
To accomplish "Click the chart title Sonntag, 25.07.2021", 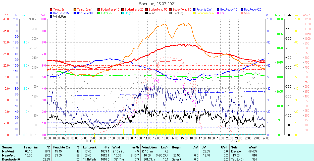I will point(158,4).
